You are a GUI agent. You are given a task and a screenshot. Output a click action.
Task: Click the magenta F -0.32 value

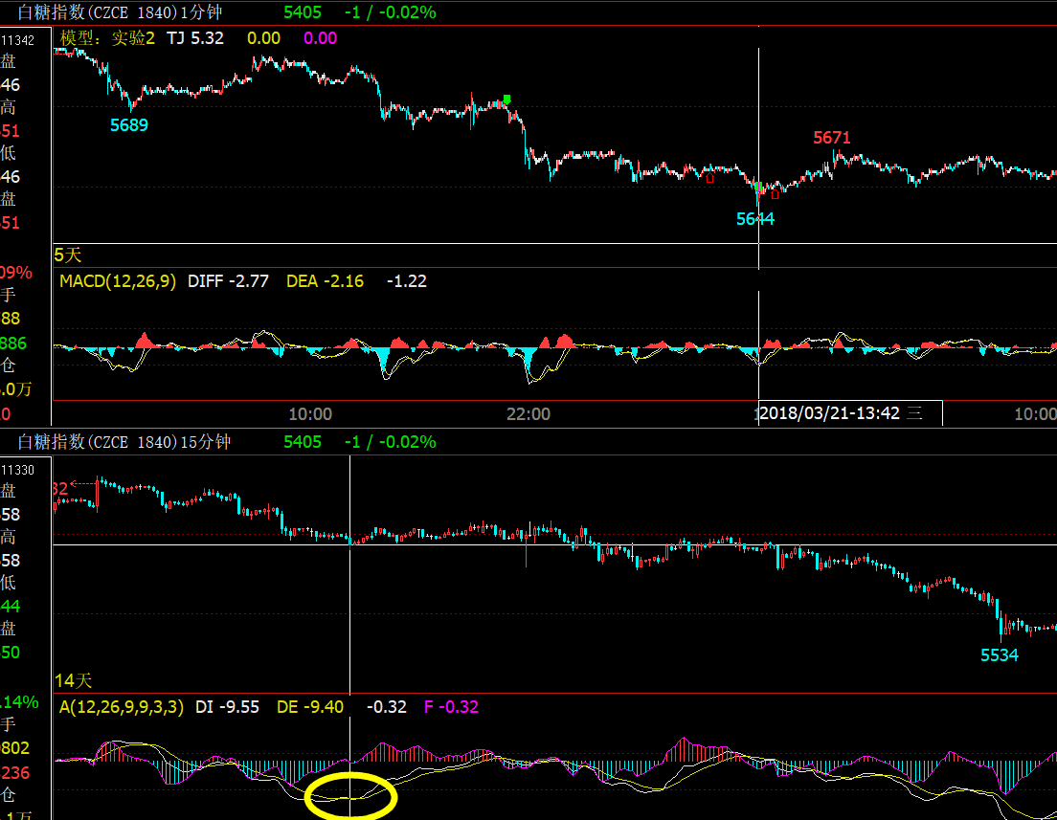pos(451,707)
